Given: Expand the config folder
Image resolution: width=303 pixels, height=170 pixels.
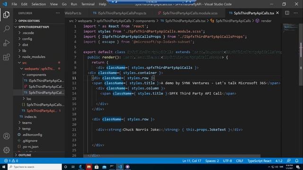Looking at the screenshot, I should pos(27,39).
